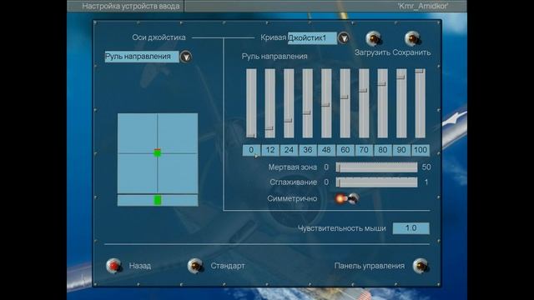The height and width of the screenshot is (300, 534).
Task: Click the curve value box showing 90
Action: pyautogui.click(x=401, y=150)
